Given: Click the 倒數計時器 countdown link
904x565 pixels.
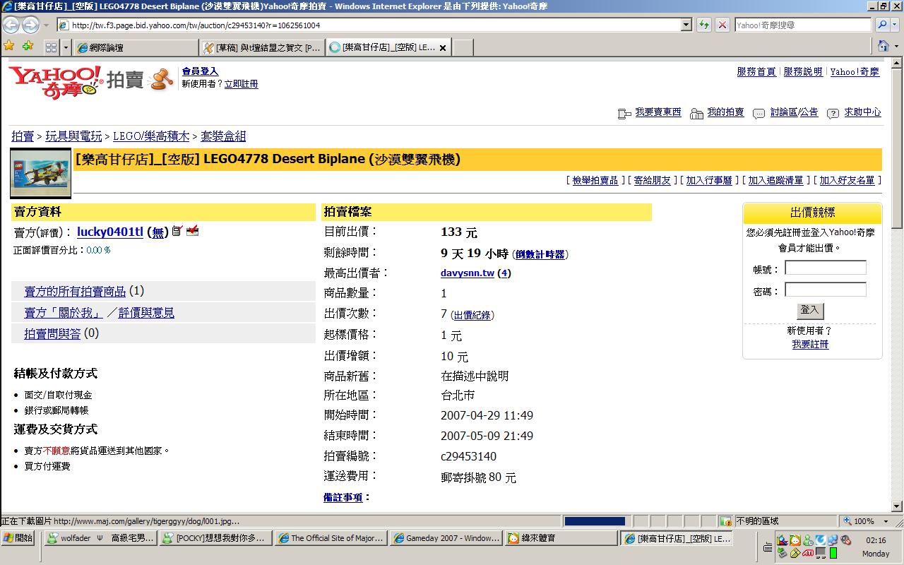Looking at the screenshot, I should click(540, 255).
